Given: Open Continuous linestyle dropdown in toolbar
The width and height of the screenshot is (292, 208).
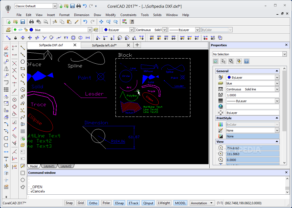Looking at the screenshot, I should pos(164,30).
